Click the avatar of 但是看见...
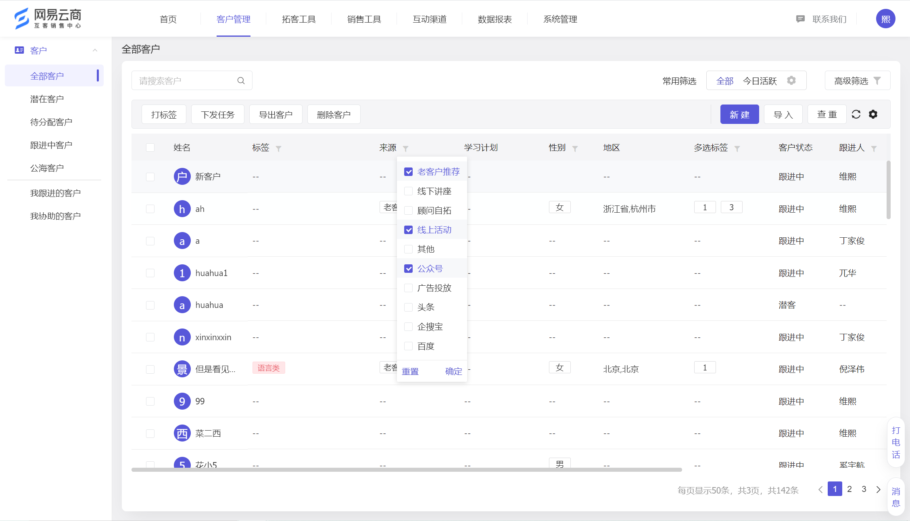This screenshot has width=910, height=521. pos(182,369)
